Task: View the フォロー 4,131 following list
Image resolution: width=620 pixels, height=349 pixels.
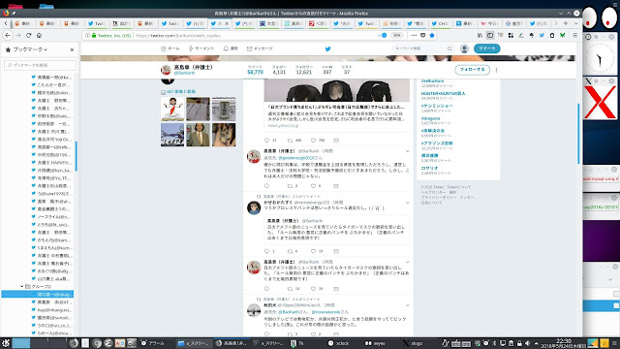Action: (279, 70)
